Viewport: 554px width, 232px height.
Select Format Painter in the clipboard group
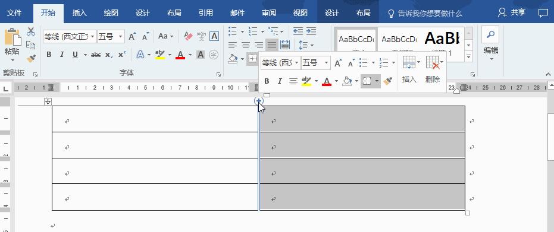click(31, 58)
